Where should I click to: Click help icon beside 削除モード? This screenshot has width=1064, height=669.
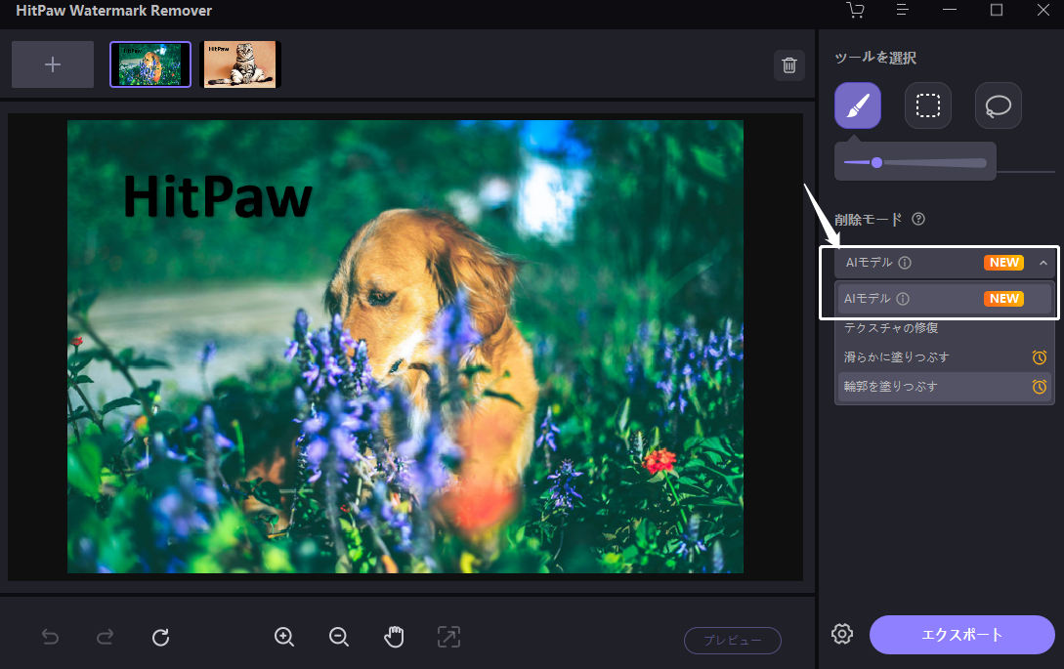click(918, 219)
